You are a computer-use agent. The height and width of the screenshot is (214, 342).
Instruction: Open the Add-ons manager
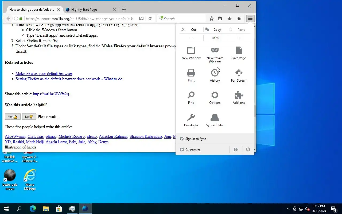239,98
